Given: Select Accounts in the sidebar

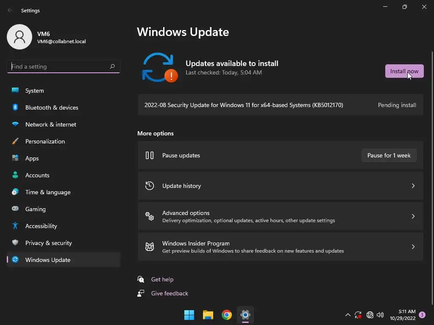Looking at the screenshot, I should coord(64,175).
